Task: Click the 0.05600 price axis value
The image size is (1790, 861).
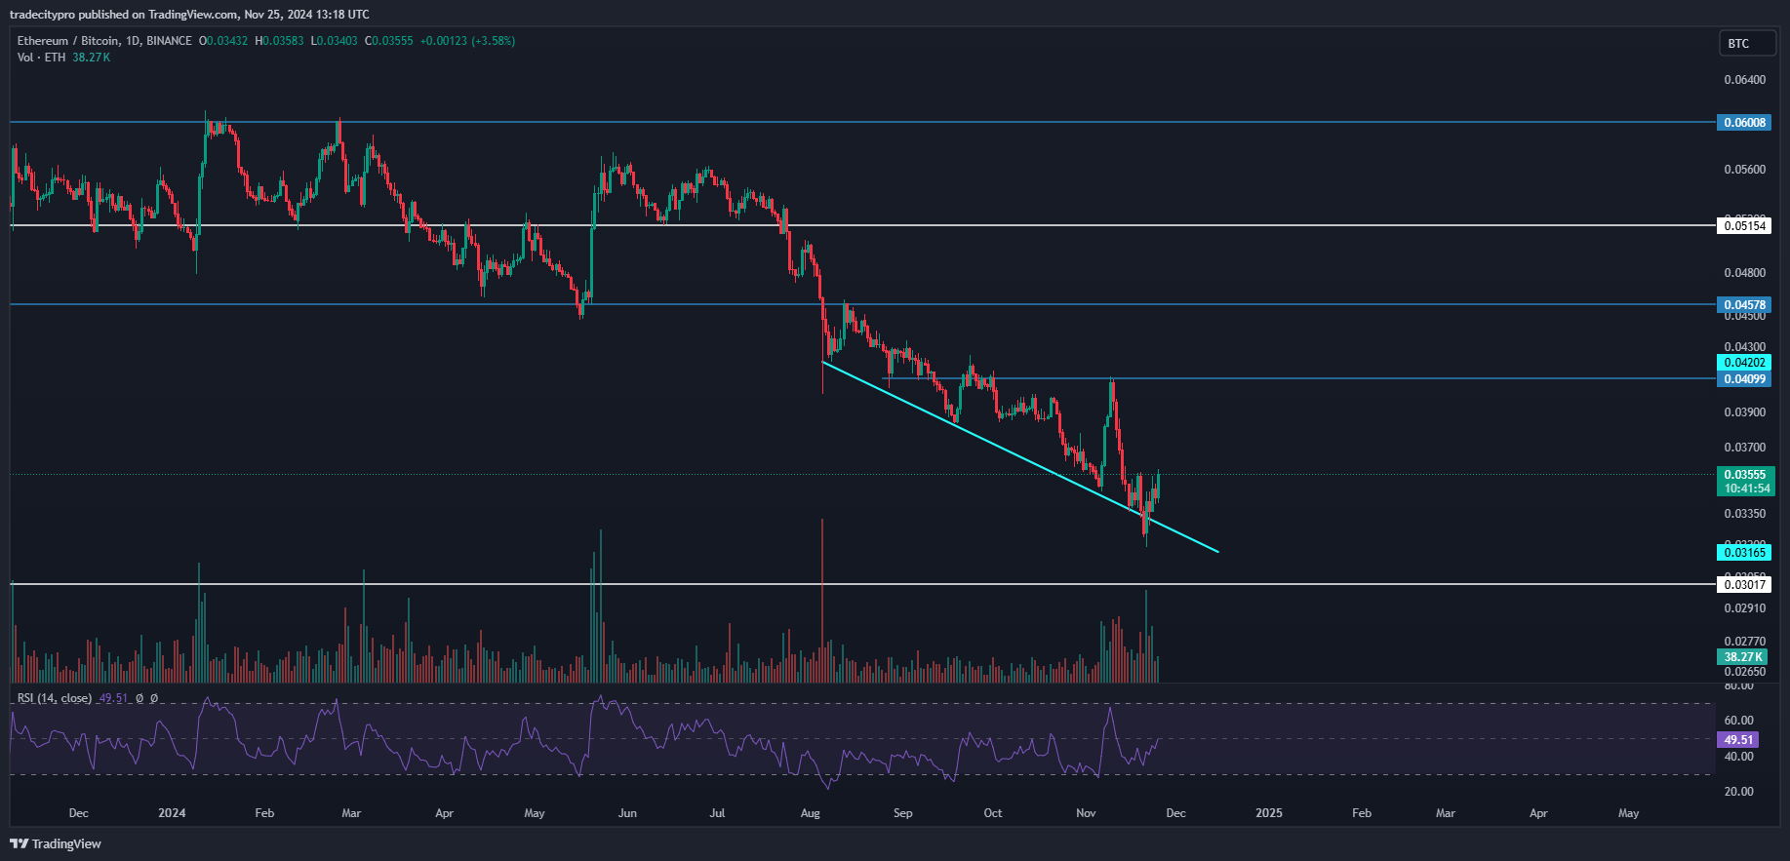Action: click(1744, 170)
